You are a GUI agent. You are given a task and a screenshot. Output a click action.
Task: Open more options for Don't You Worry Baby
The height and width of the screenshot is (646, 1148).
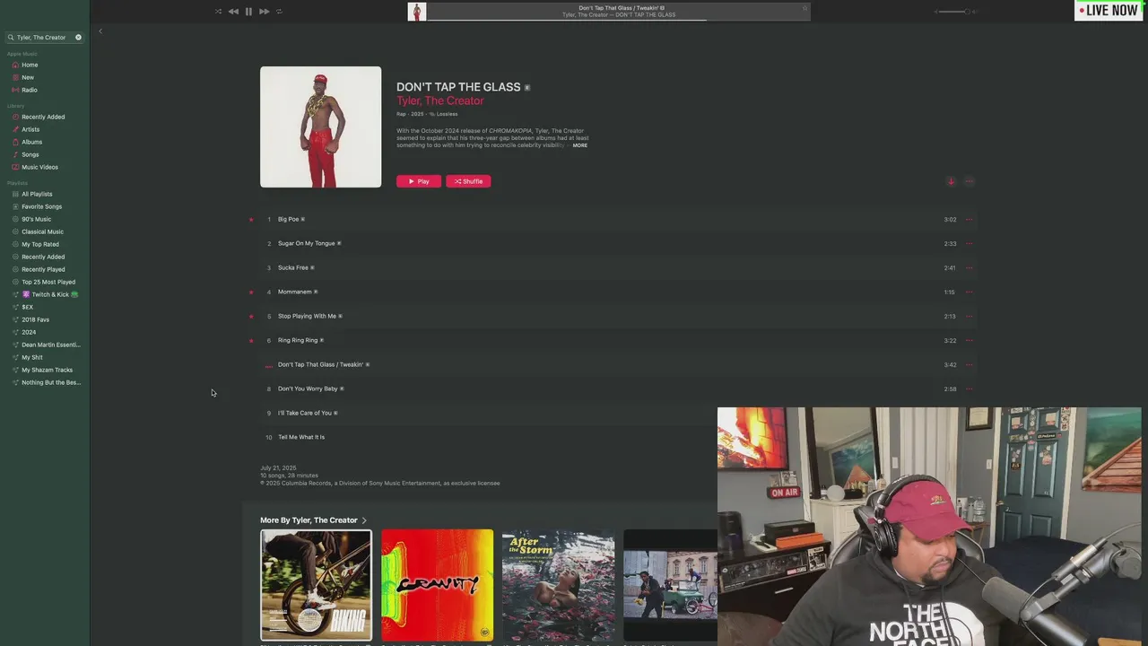969,389
